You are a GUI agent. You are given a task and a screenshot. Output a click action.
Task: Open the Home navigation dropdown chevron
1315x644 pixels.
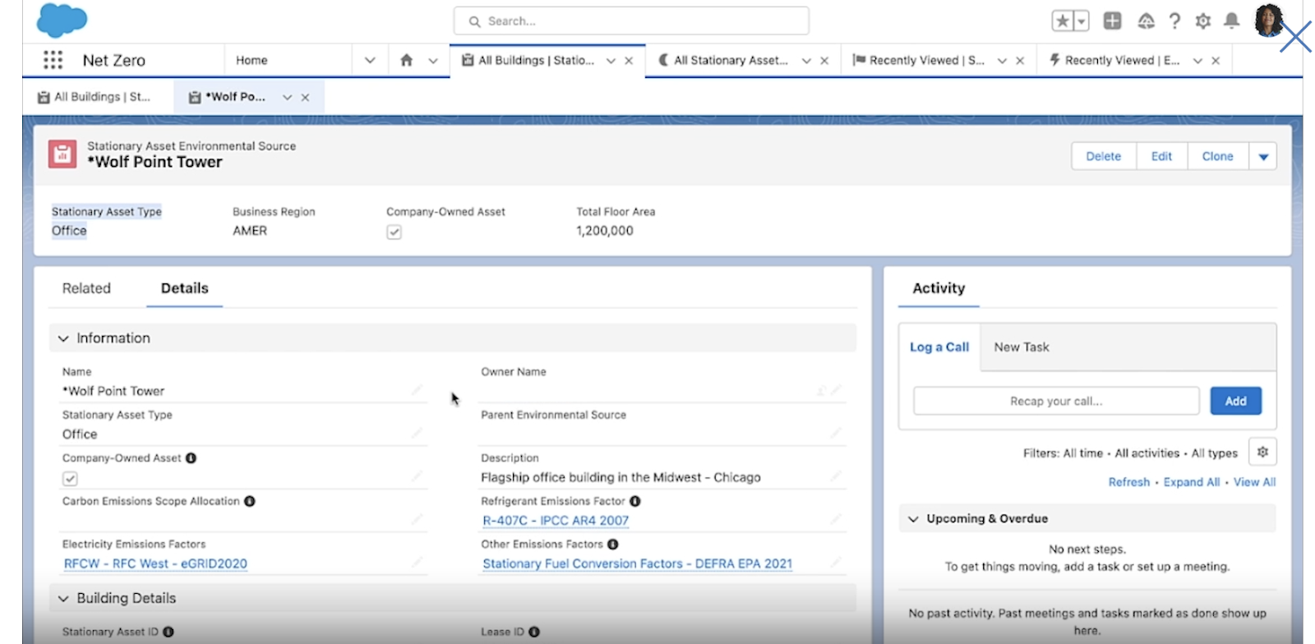coord(370,60)
